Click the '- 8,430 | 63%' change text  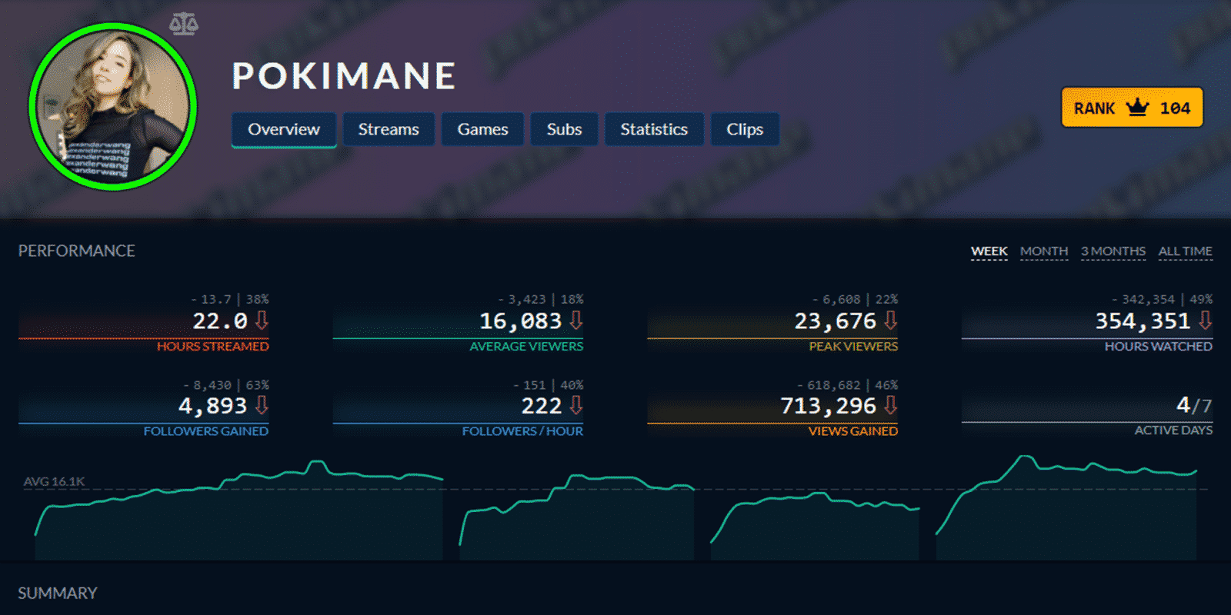click(225, 384)
